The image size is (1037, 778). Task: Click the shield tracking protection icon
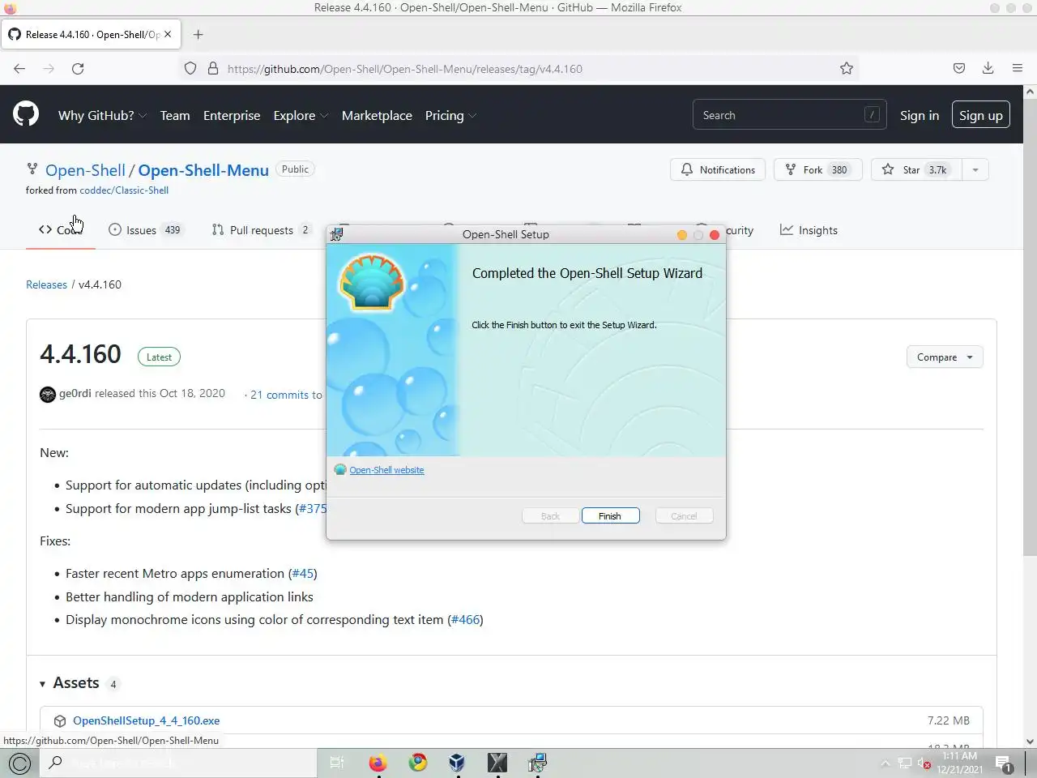[x=190, y=69]
